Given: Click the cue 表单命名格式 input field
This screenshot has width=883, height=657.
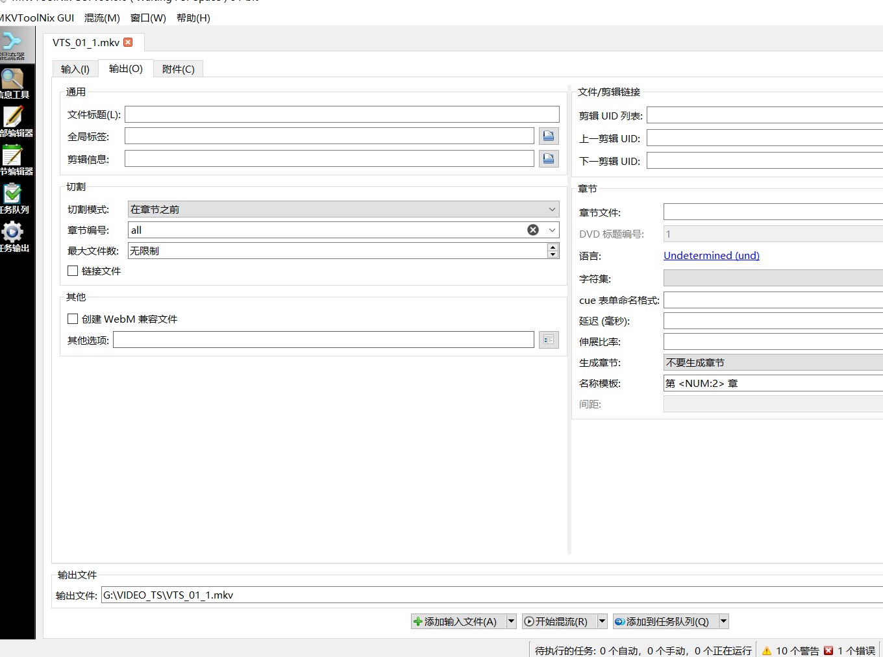Looking at the screenshot, I should (773, 299).
